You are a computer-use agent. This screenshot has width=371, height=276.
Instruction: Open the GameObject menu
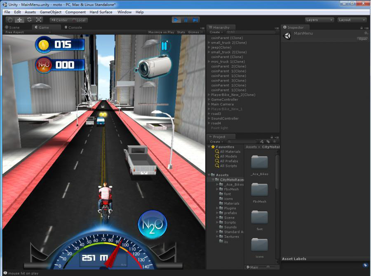pyautogui.click(x=50, y=12)
